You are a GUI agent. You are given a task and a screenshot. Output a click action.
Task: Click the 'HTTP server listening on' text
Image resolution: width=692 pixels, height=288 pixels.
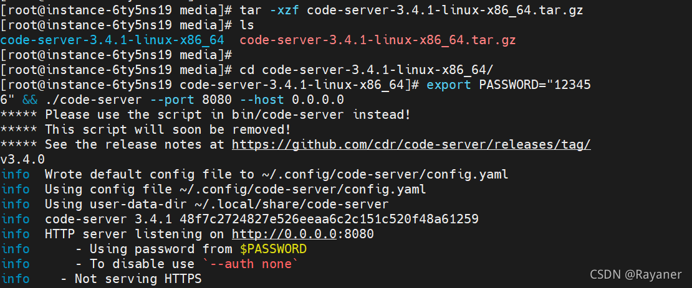[x=135, y=234]
